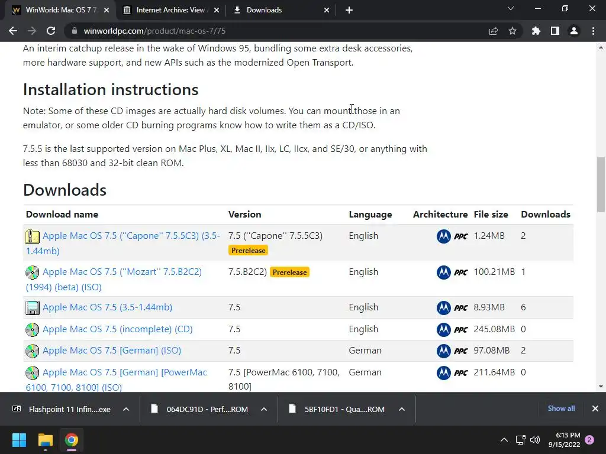Switch to the Downloads tab
Screen dimensions: 606x454
[x=278, y=10]
